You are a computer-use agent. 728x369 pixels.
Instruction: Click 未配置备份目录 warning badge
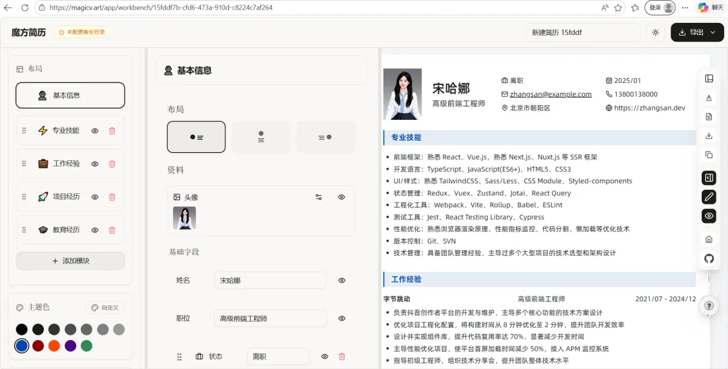point(82,32)
